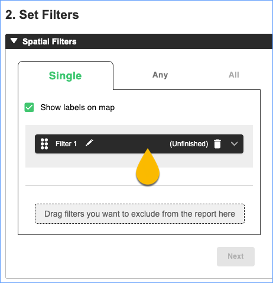Click the '2. Set Filters' heading
Viewport: 273px width, 283px height.
[x=42, y=15]
